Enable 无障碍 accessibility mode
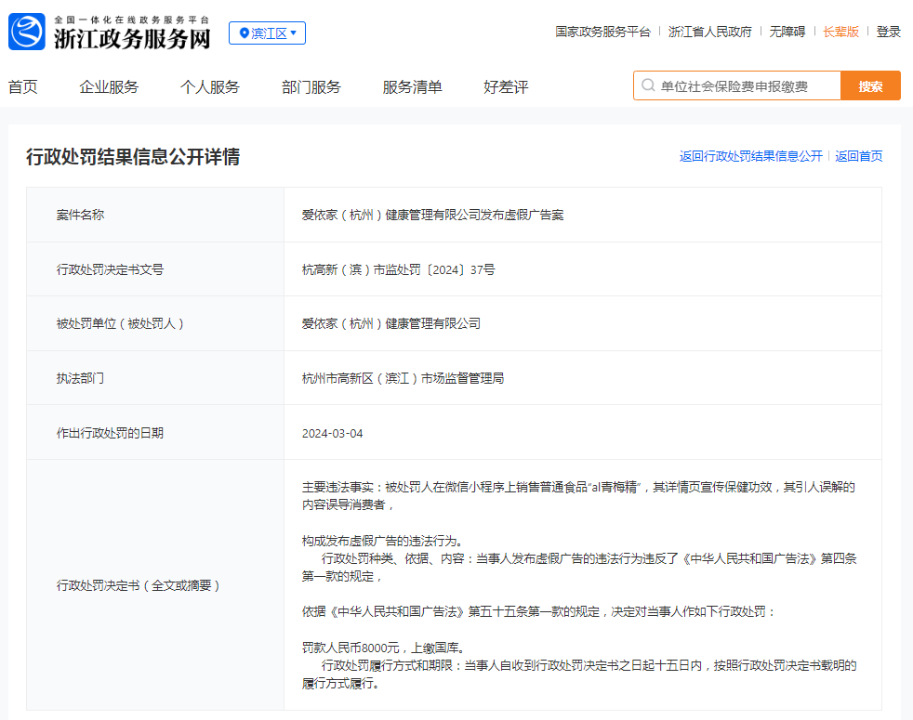Viewport: 913px width, 720px height. [787, 32]
